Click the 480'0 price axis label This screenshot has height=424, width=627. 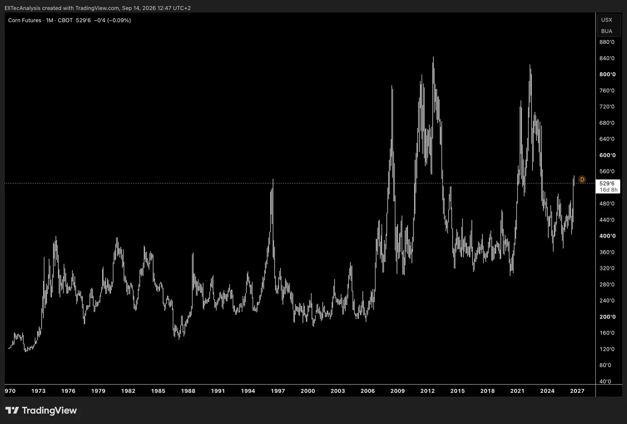point(607,204)
